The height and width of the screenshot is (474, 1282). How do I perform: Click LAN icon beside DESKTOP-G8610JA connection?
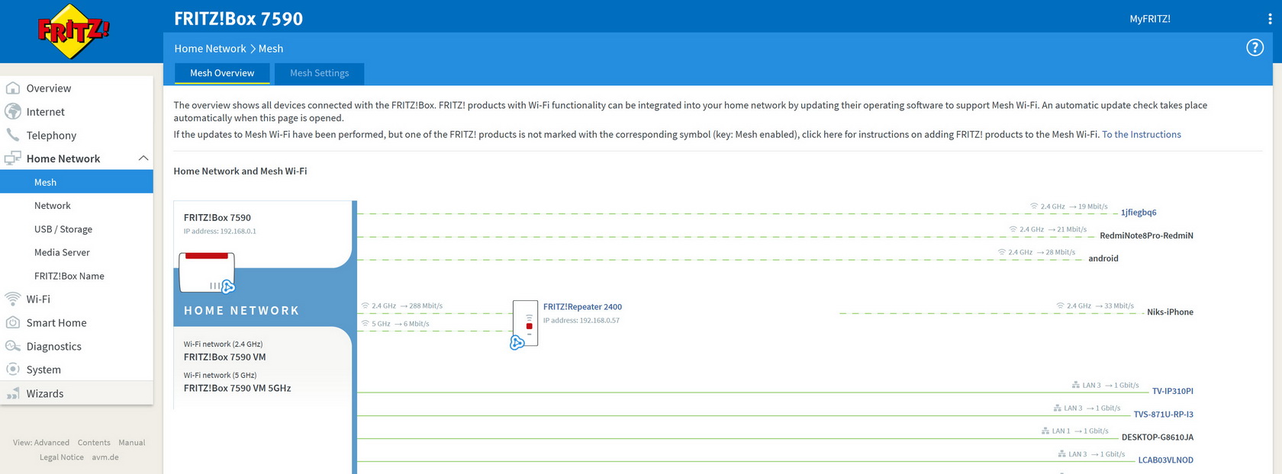pos(1045,431)
